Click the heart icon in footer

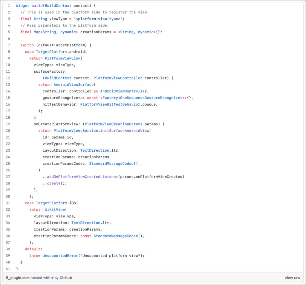[x=53, y=278]
